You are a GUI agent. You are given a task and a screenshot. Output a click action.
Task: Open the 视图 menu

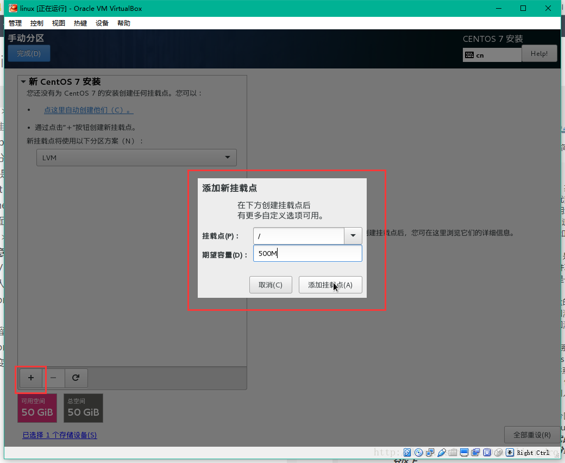58,23
